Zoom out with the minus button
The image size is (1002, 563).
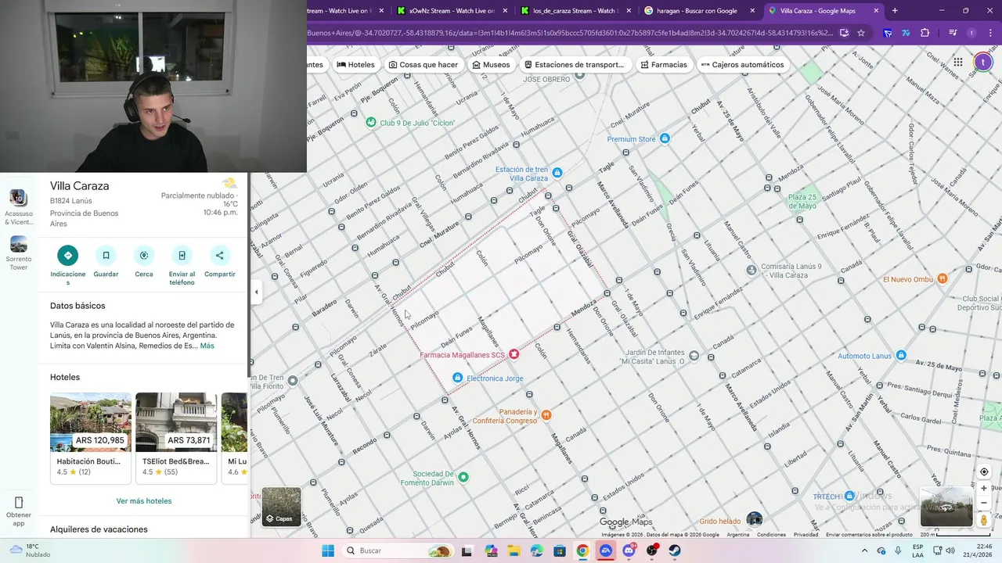point(984,503)
